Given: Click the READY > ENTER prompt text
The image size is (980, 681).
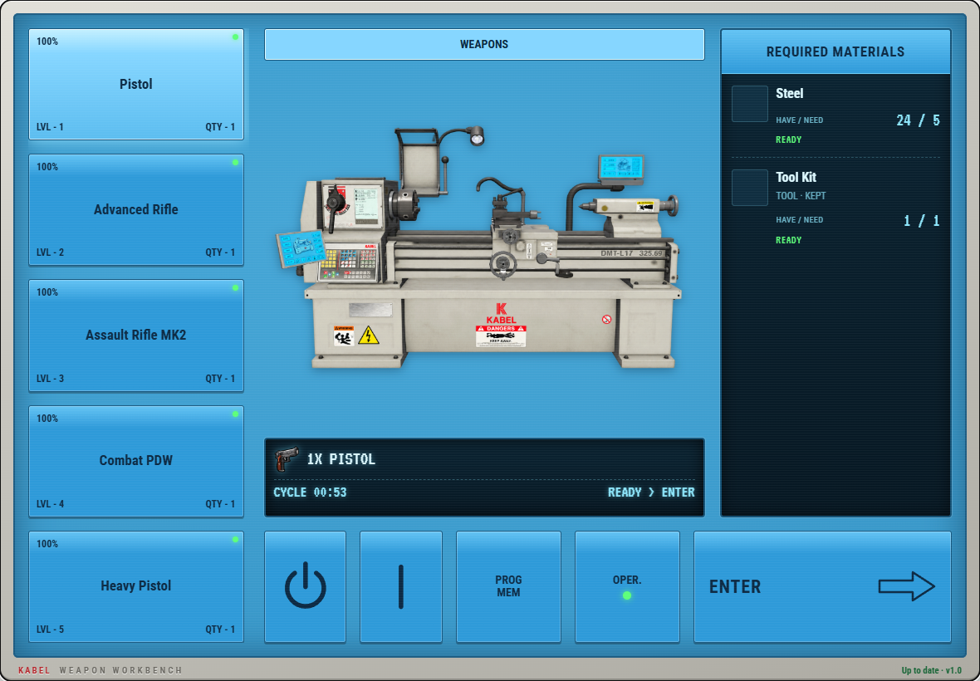Looking at the screenshot, I should [x=651, y=492].
